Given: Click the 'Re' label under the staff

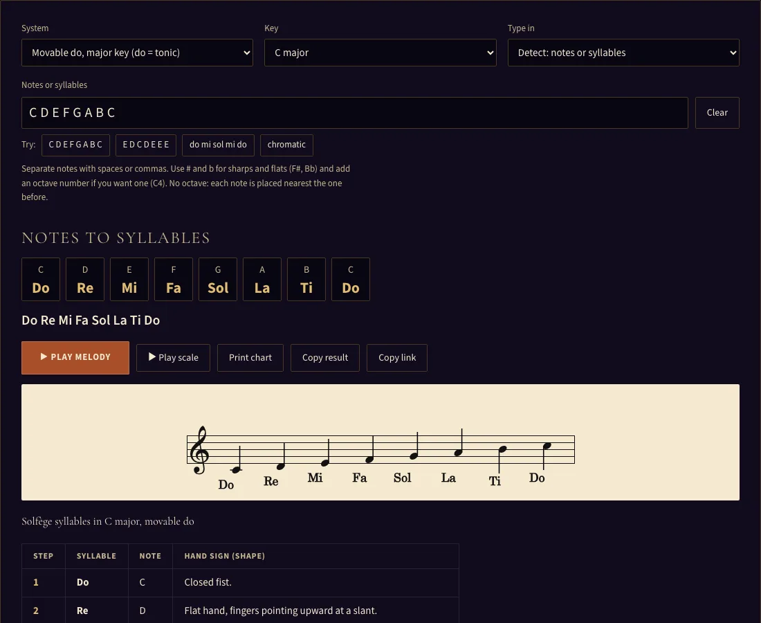Looking at the screenshot, I should coord(271,481).
